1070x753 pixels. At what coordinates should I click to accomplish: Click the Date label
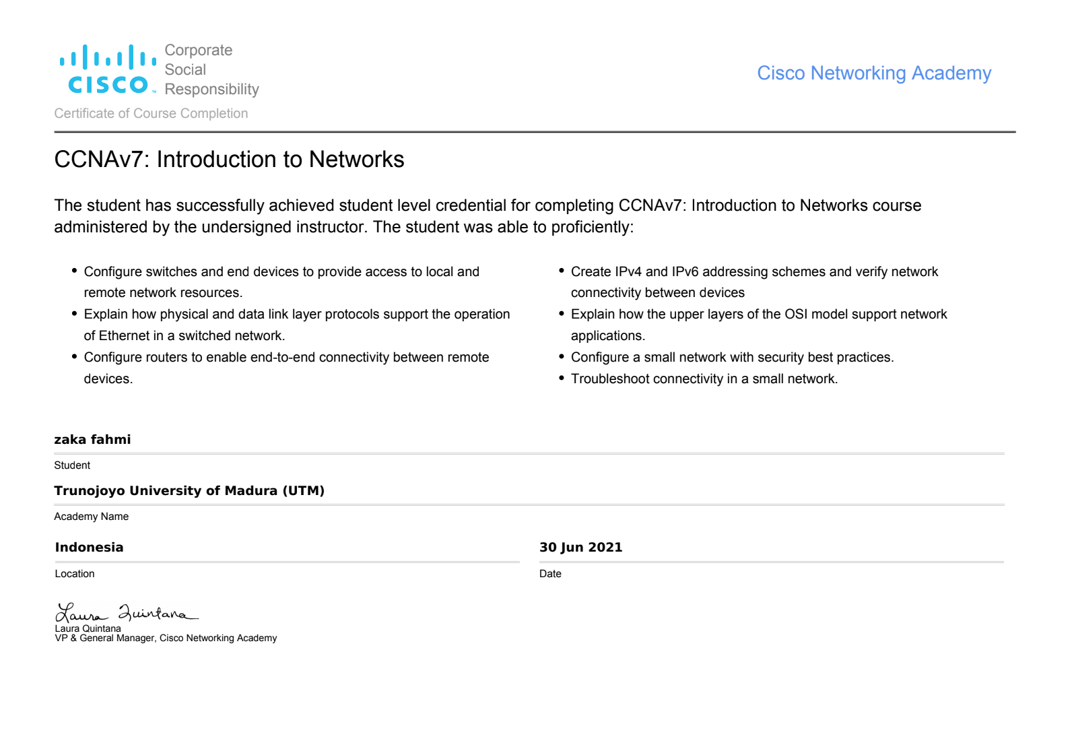click(x=550, y=574)
